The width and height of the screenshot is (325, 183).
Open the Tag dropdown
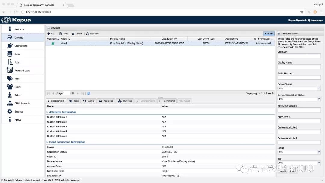coord(319,163)
